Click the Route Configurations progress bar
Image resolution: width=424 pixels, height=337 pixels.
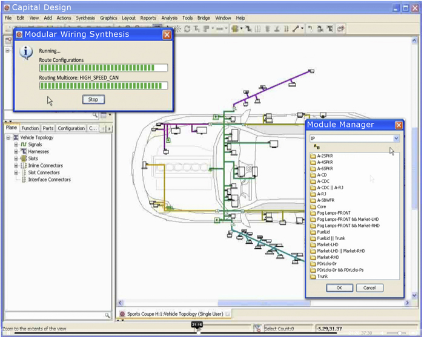104,68
